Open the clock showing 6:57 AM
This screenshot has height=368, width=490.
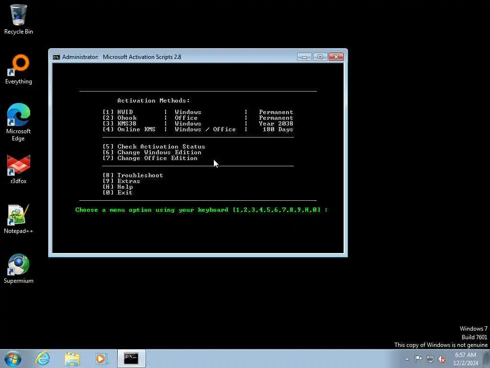point(466,359)
